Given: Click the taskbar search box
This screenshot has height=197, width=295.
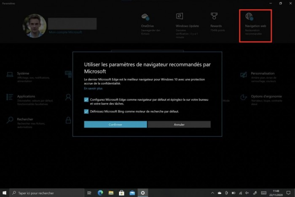Looking at the screenshot, I should pyautogui.click(x=47, y=193).
